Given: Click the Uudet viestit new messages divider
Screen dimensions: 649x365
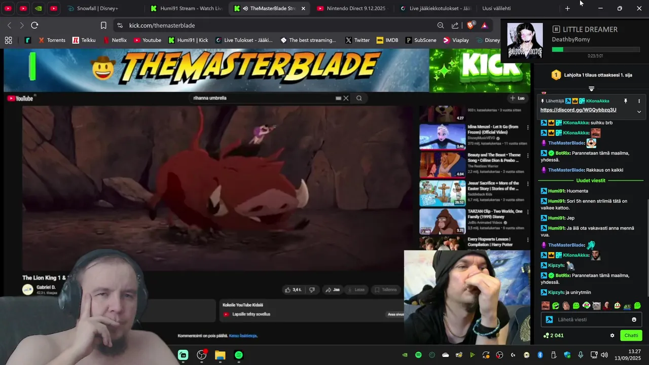Looking at the screenshot, I should [x=591, y=180].
